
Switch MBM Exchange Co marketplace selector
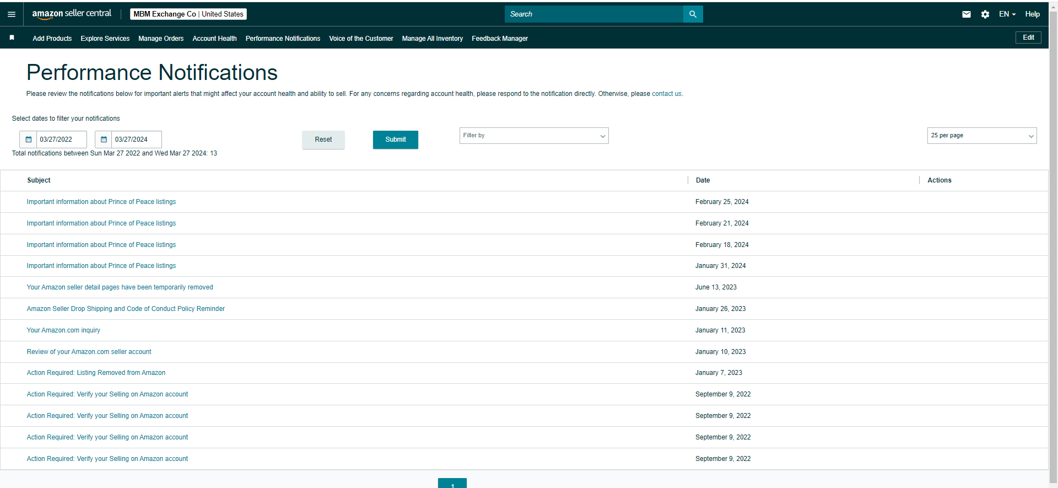coord(188,14)
